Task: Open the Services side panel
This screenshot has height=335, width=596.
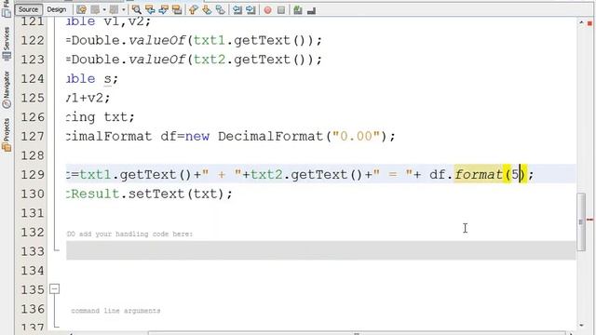Action: 7,44
